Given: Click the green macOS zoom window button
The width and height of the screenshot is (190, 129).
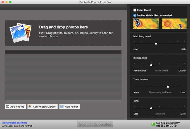Looking at the screenshot, I should (x=10, y=2).
